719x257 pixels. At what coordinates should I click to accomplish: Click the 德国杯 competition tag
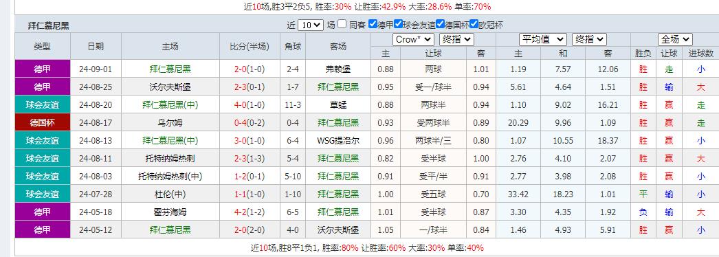coord(43,123)
